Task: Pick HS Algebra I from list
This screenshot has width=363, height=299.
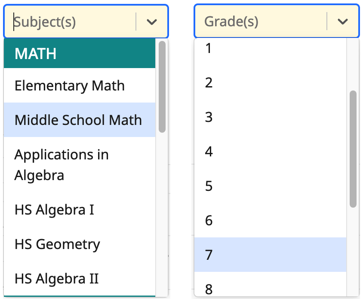Action: click(54, 210)
